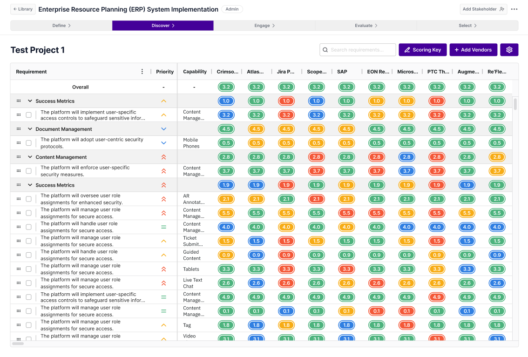Open the settings gear button

click(509, 50)
